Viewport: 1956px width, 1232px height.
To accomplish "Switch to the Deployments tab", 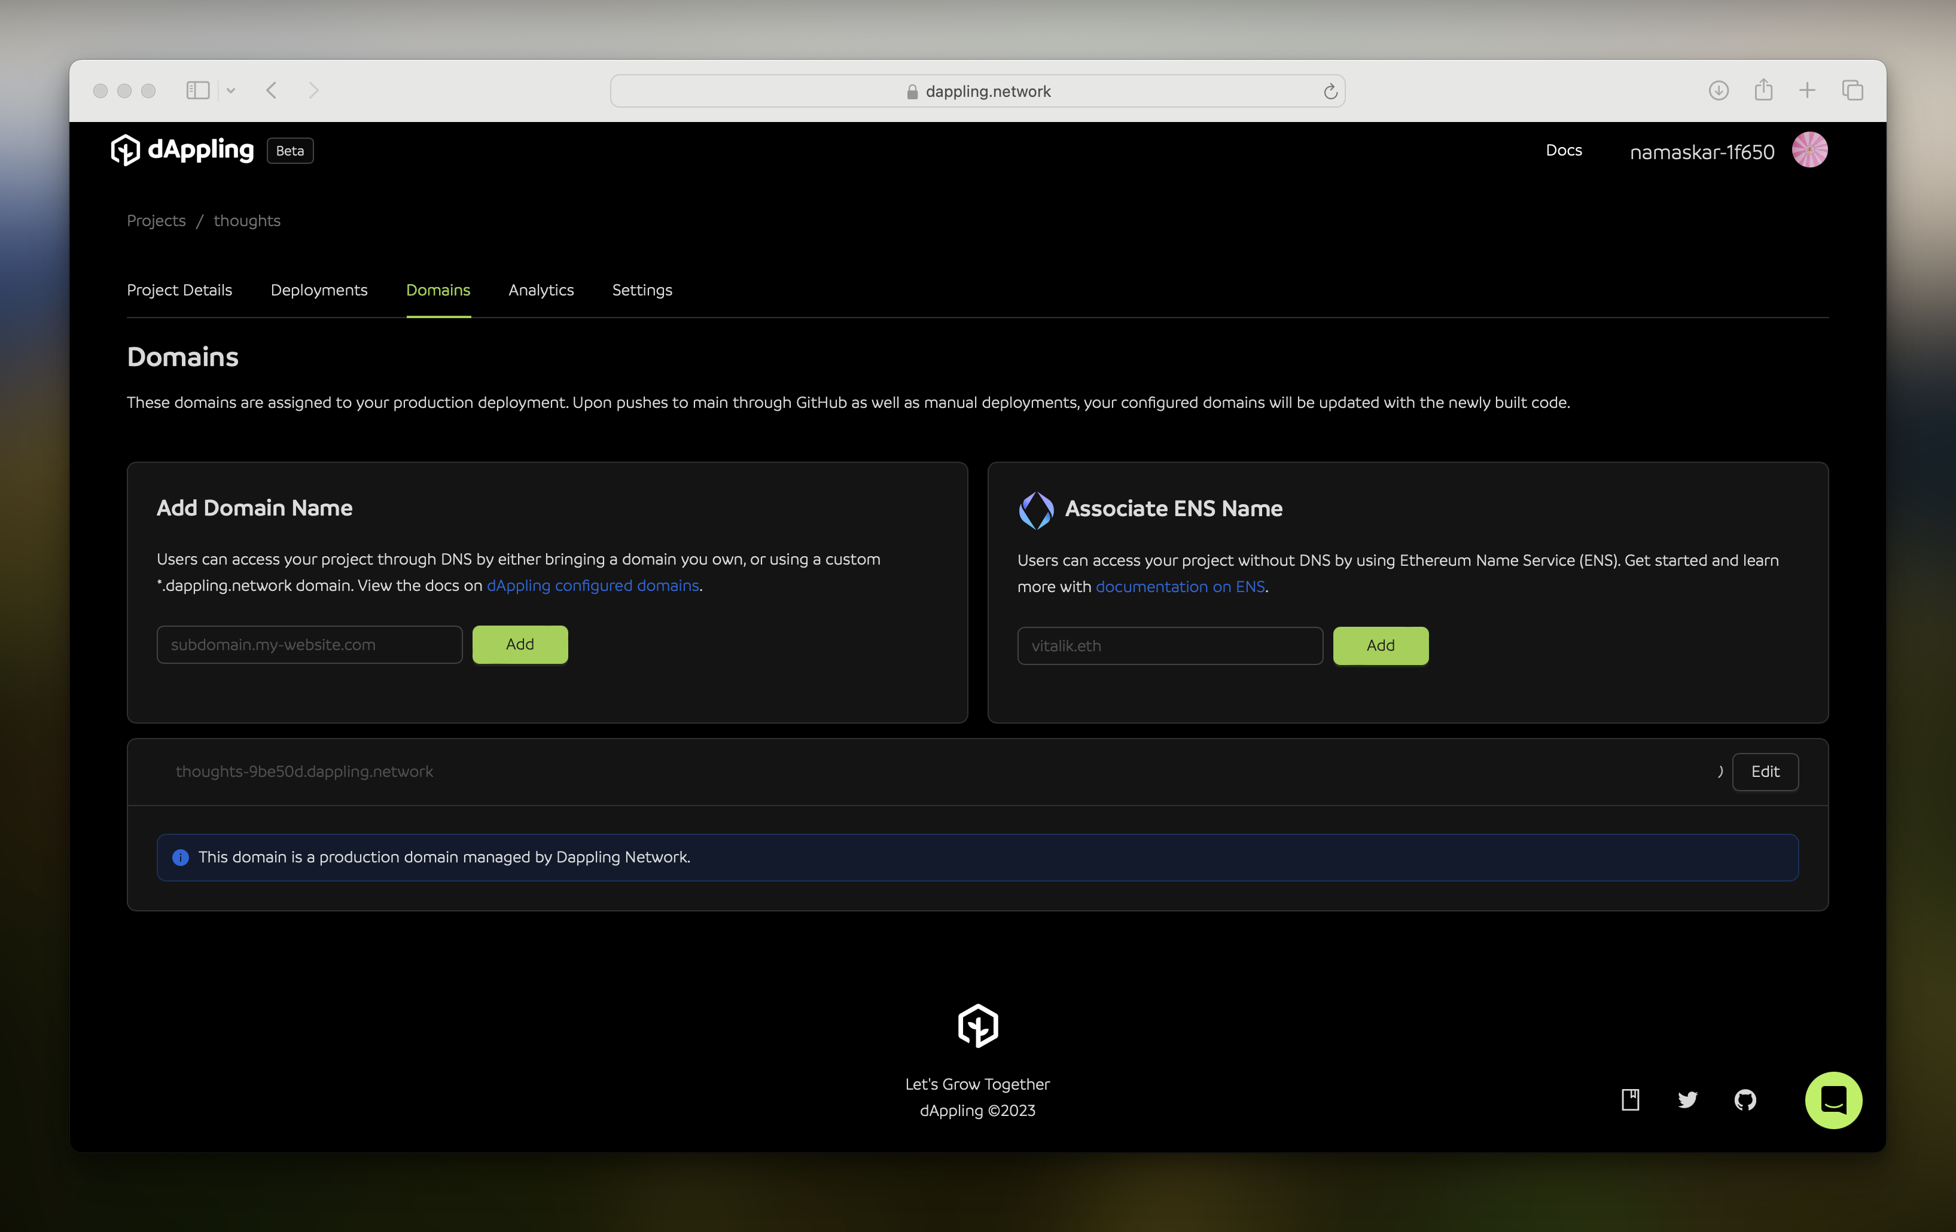I will [x=318, y=290].
